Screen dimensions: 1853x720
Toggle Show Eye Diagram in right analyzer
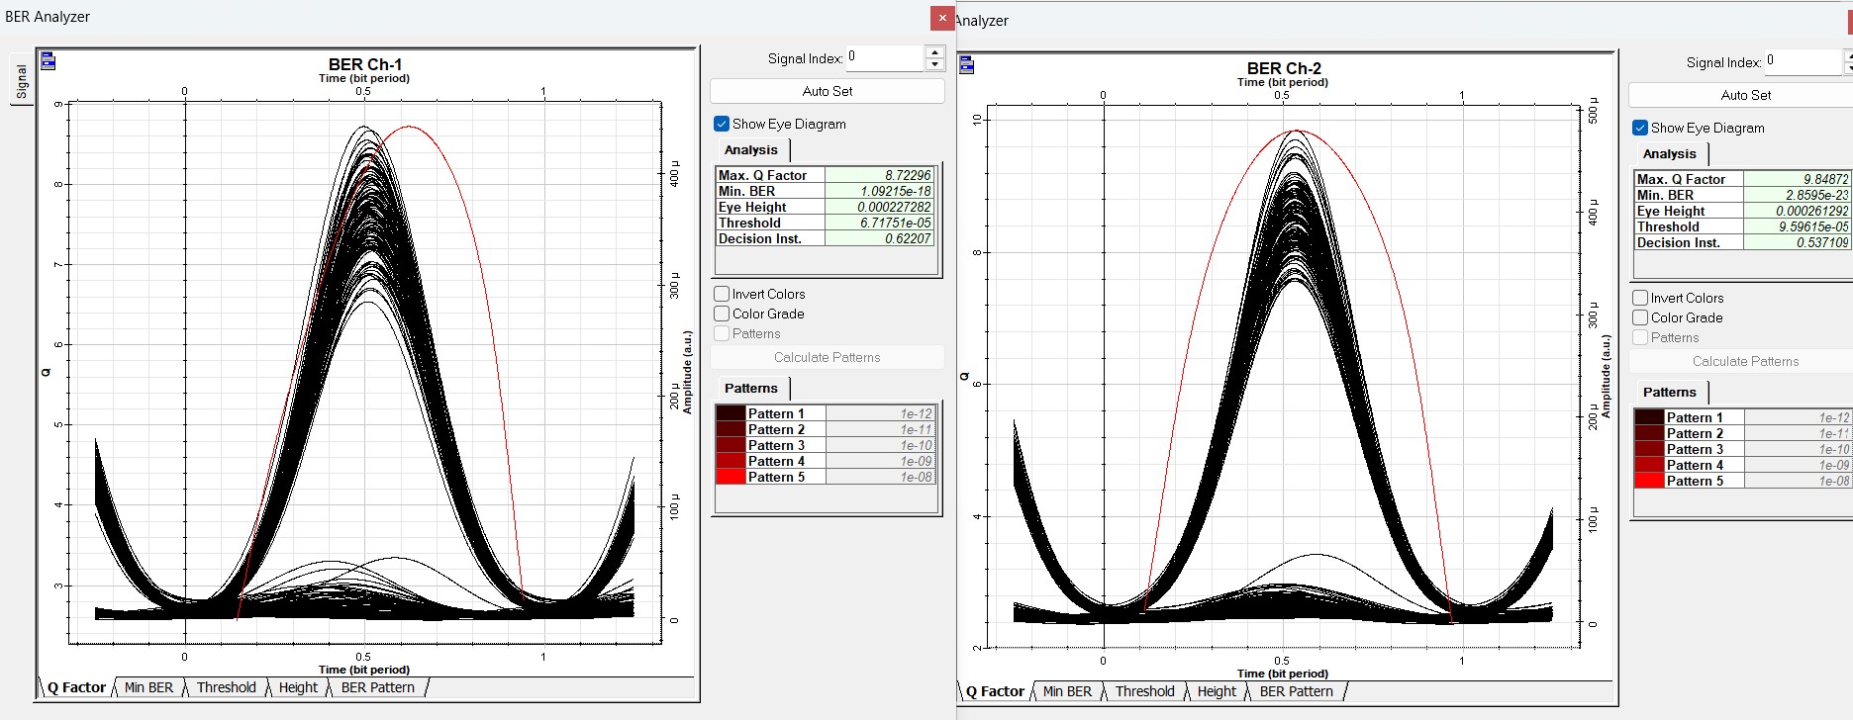click(x=1640, y=129)
